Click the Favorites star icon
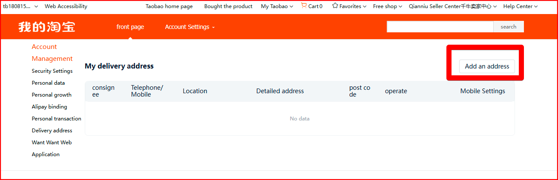The image size is (558, 180). coord(335,6)
